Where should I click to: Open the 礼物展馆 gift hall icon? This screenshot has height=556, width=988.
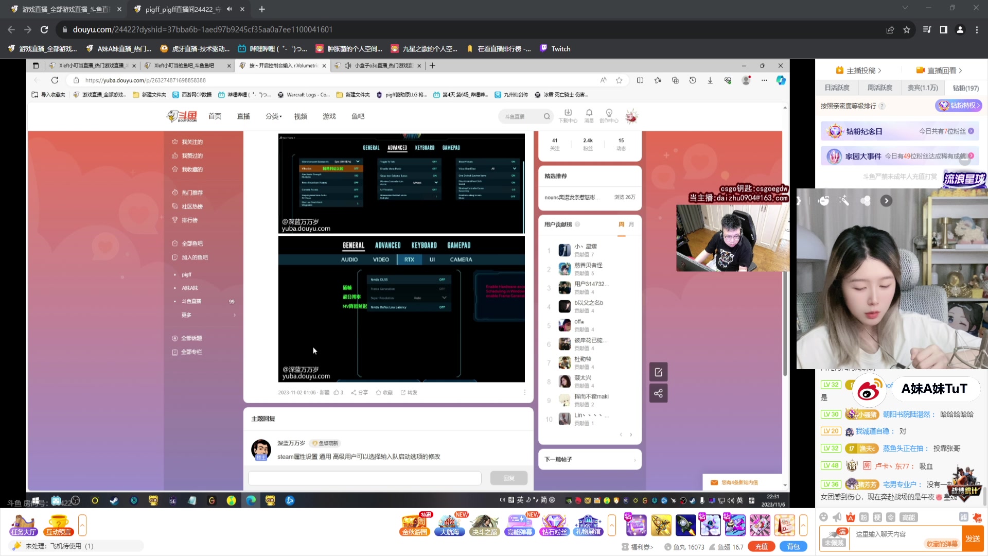pyautogui.click(x=589, y=525)
